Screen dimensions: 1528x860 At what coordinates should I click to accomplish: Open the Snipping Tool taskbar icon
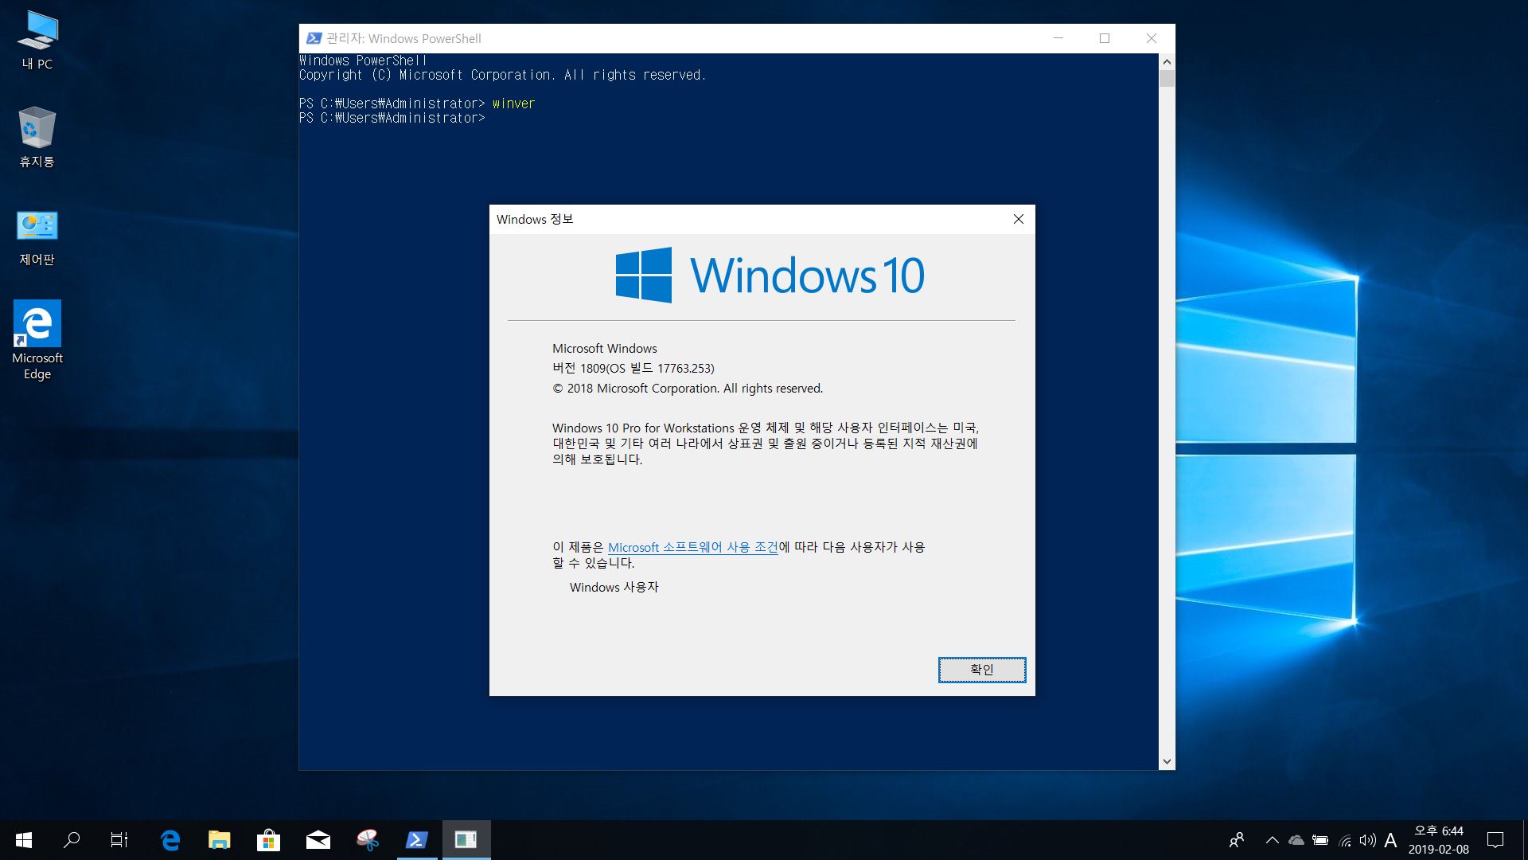click(x=368, y=840)
